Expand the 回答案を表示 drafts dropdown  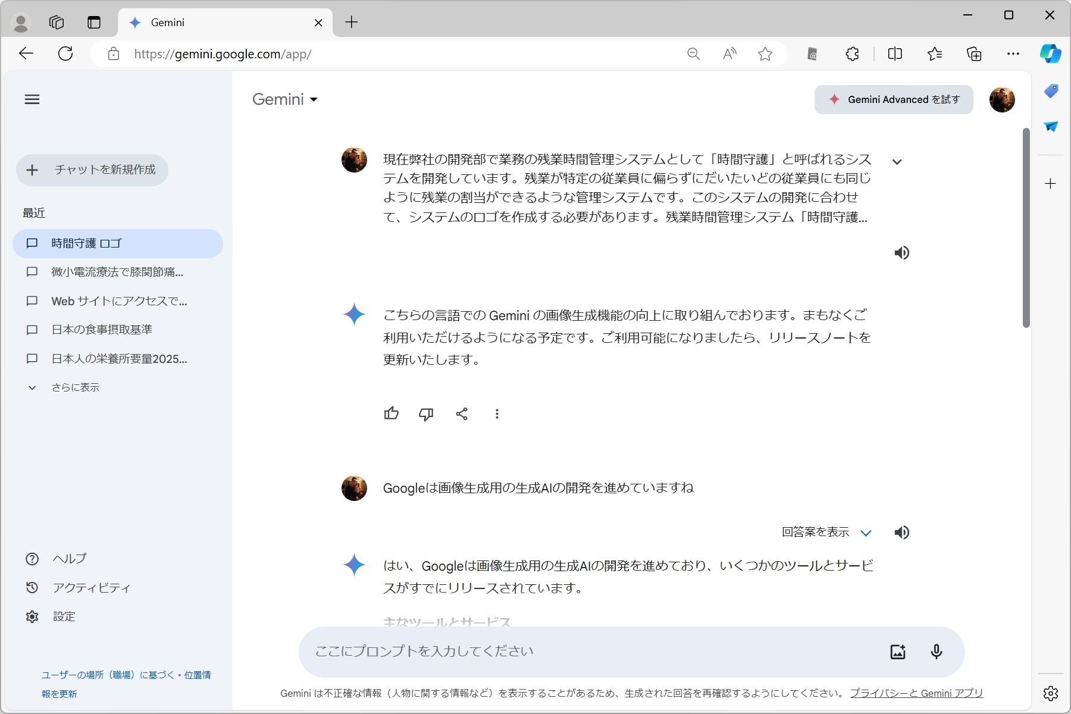(x=826, y=533)
